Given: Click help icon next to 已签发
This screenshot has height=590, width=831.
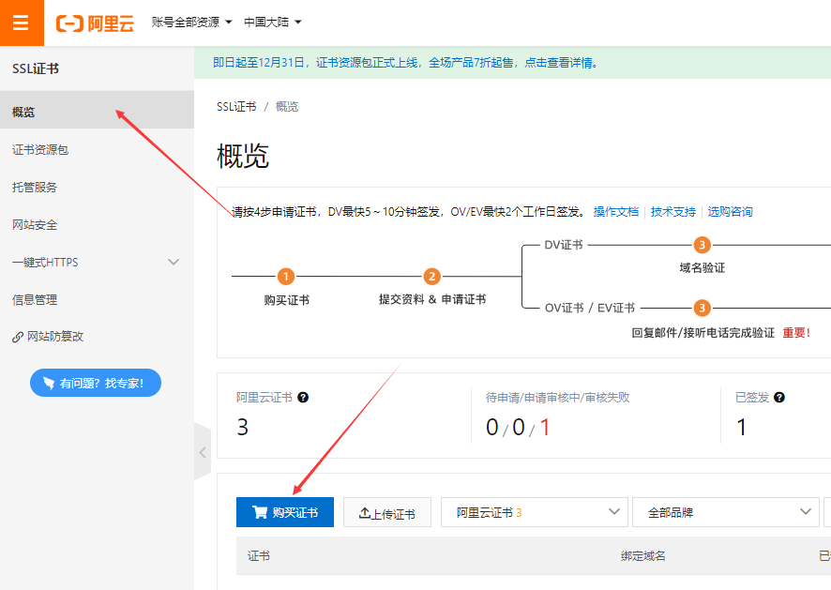Looking at the screenshot, I should click(x=779, y=398).
